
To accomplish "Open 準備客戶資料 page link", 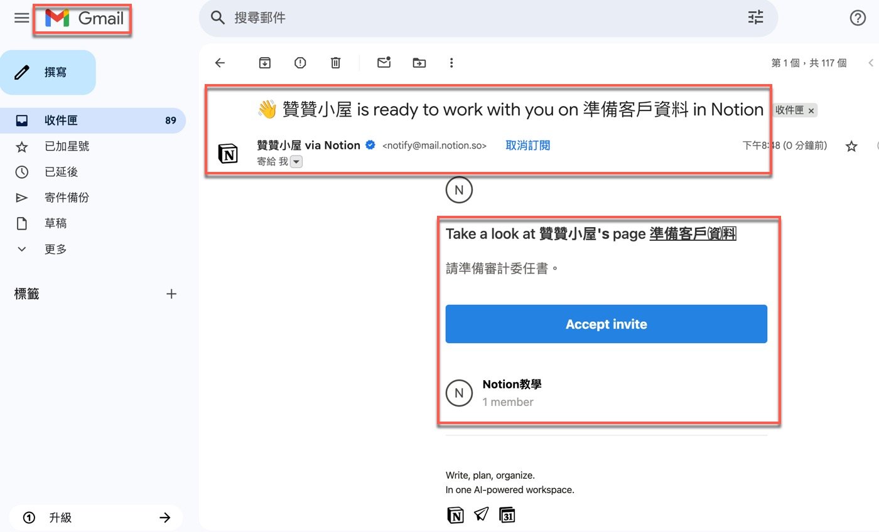I will [x=693, y=234].
